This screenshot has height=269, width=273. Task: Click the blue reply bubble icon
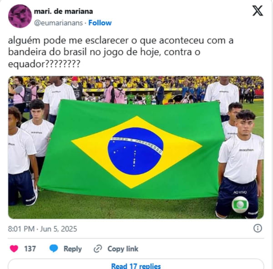click(x=54, y=249)
